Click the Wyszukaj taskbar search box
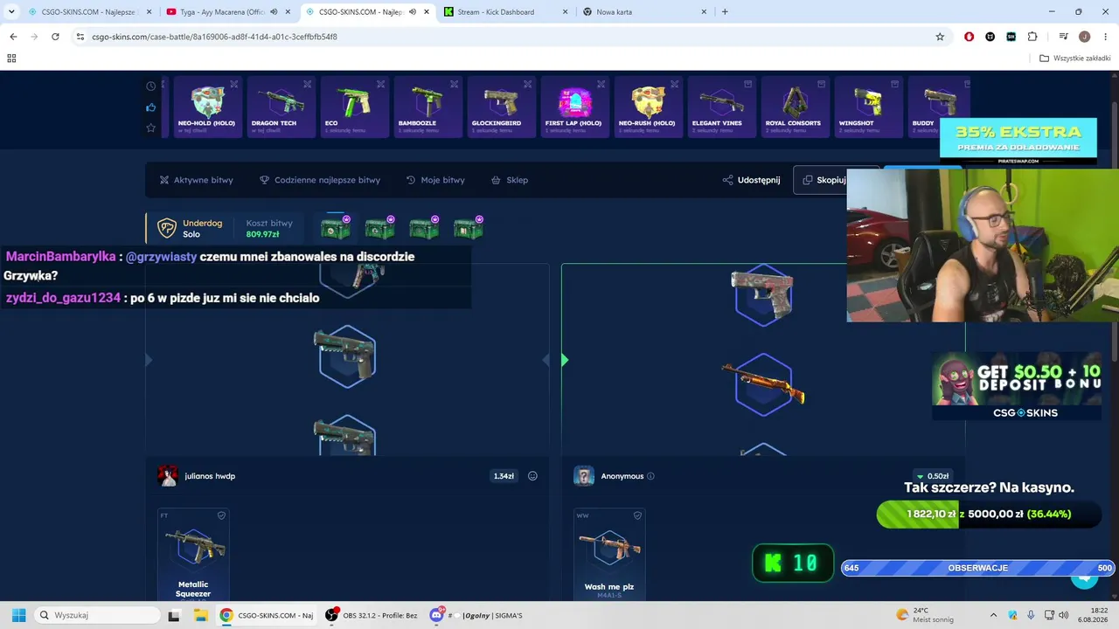Image resolution: width=1119 pixels, height=629 pixels. pos(98,615)
